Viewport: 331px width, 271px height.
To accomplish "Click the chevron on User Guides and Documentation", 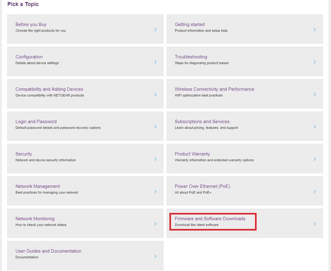I will [x=155, y=256].
